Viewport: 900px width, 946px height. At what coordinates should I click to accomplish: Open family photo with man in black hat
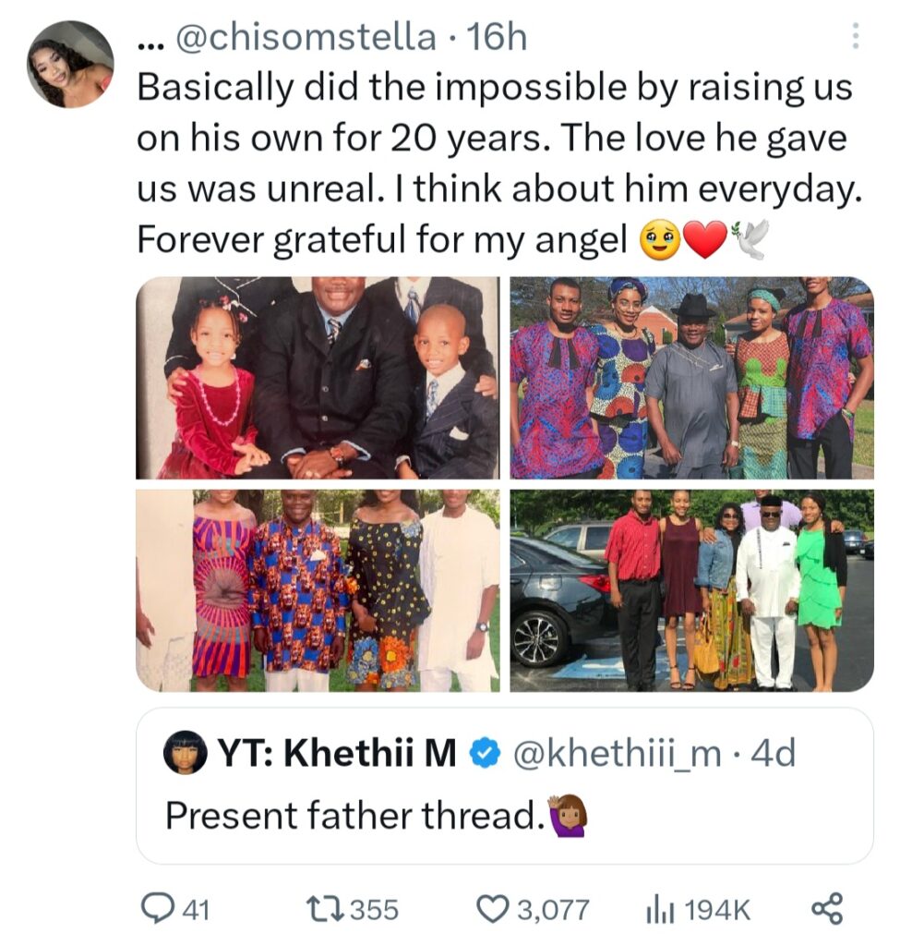[x=691, y=378]
